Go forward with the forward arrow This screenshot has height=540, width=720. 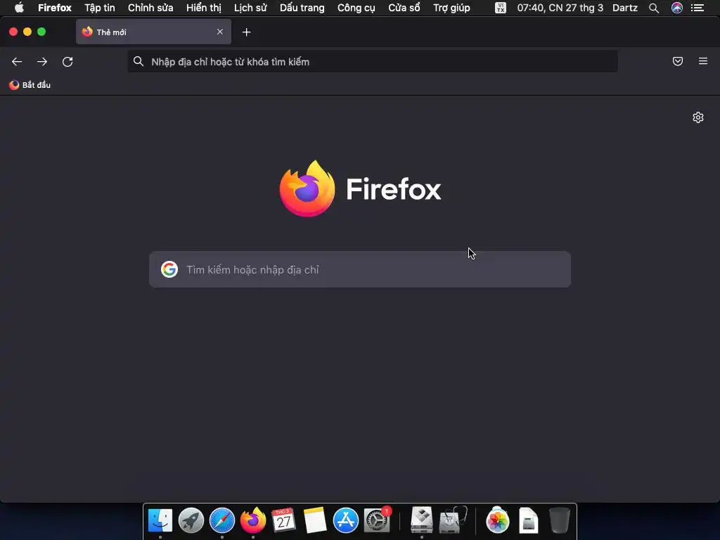42,62
